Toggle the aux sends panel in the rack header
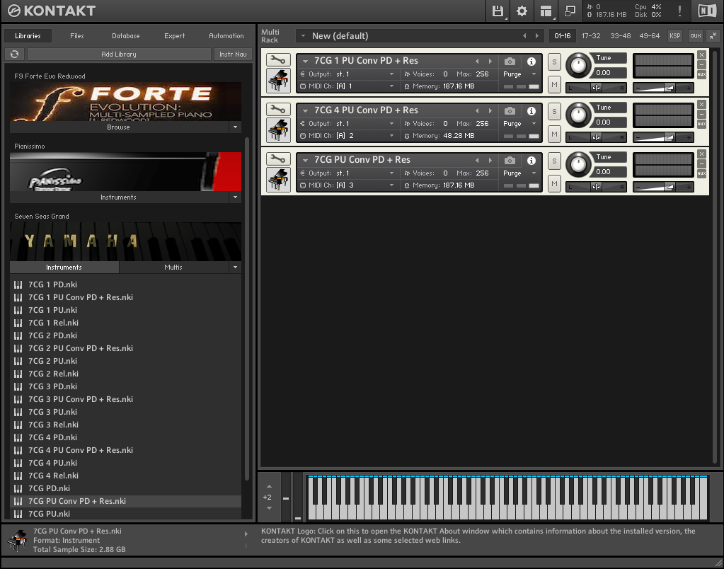This screenshot has height=569, width=724. tap(696, 35)
